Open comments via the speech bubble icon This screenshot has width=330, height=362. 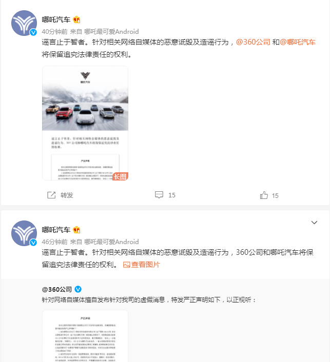click(x=159, y=195)
